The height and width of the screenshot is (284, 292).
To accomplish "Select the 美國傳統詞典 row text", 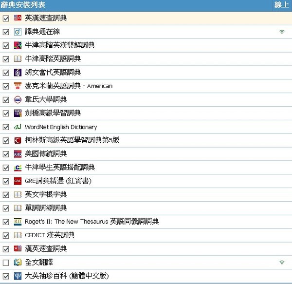I will click(46, 154).
